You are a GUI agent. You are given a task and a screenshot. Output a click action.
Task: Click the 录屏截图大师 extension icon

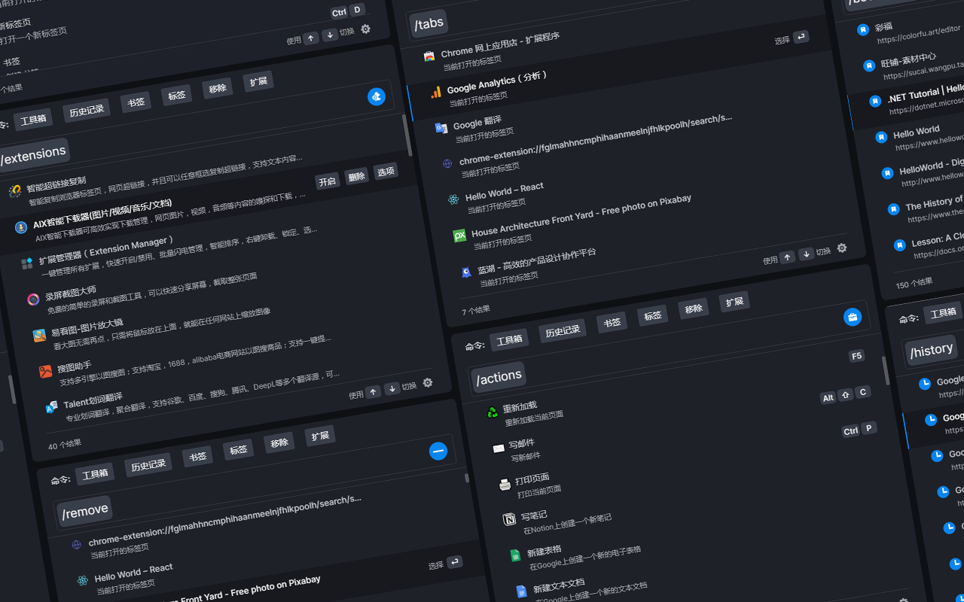(x=33, y=299)
